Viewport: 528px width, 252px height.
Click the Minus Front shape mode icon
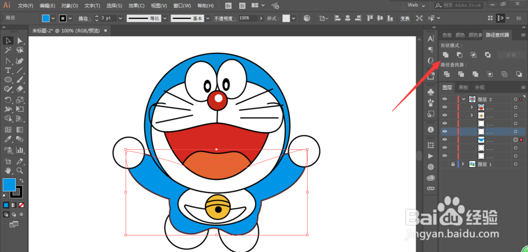coord(460,55)
